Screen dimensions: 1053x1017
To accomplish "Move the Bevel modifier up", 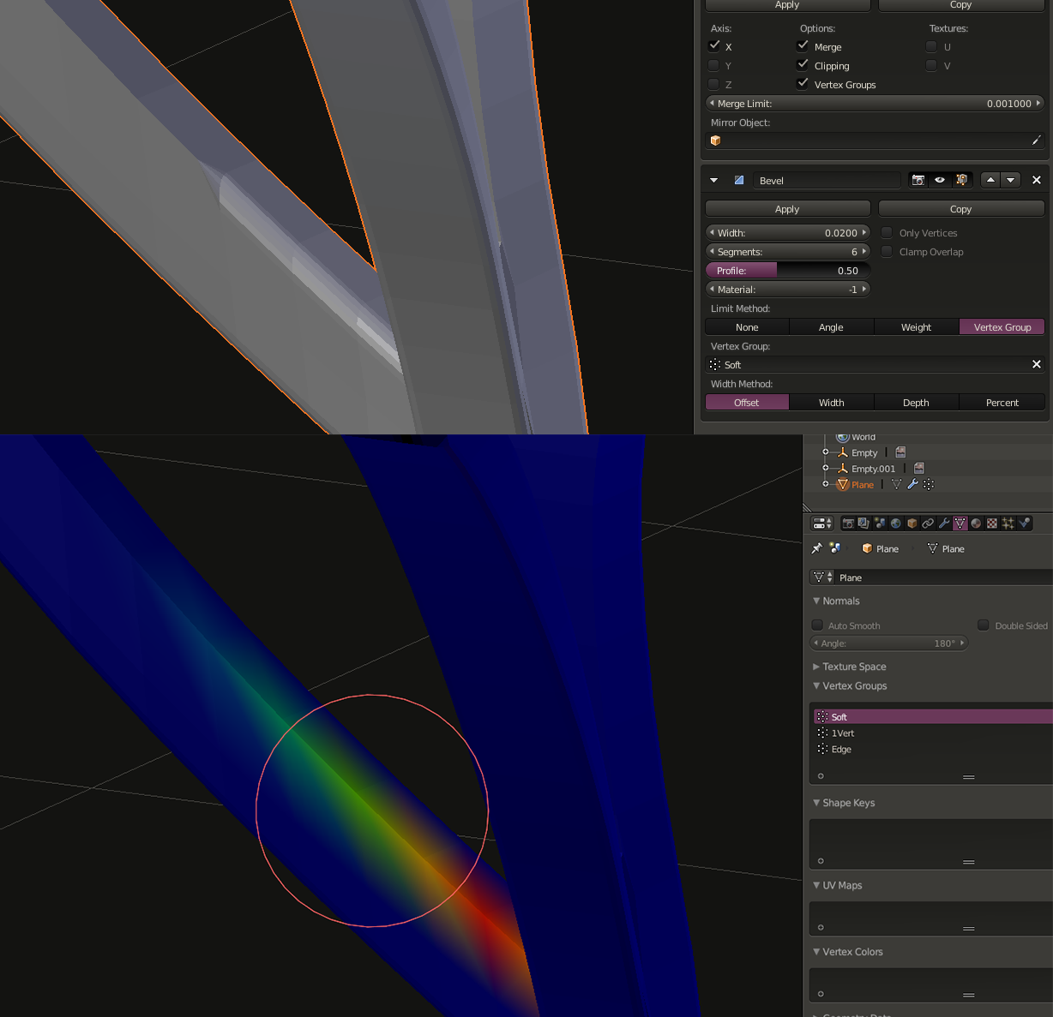I will [x=990, y=180].
